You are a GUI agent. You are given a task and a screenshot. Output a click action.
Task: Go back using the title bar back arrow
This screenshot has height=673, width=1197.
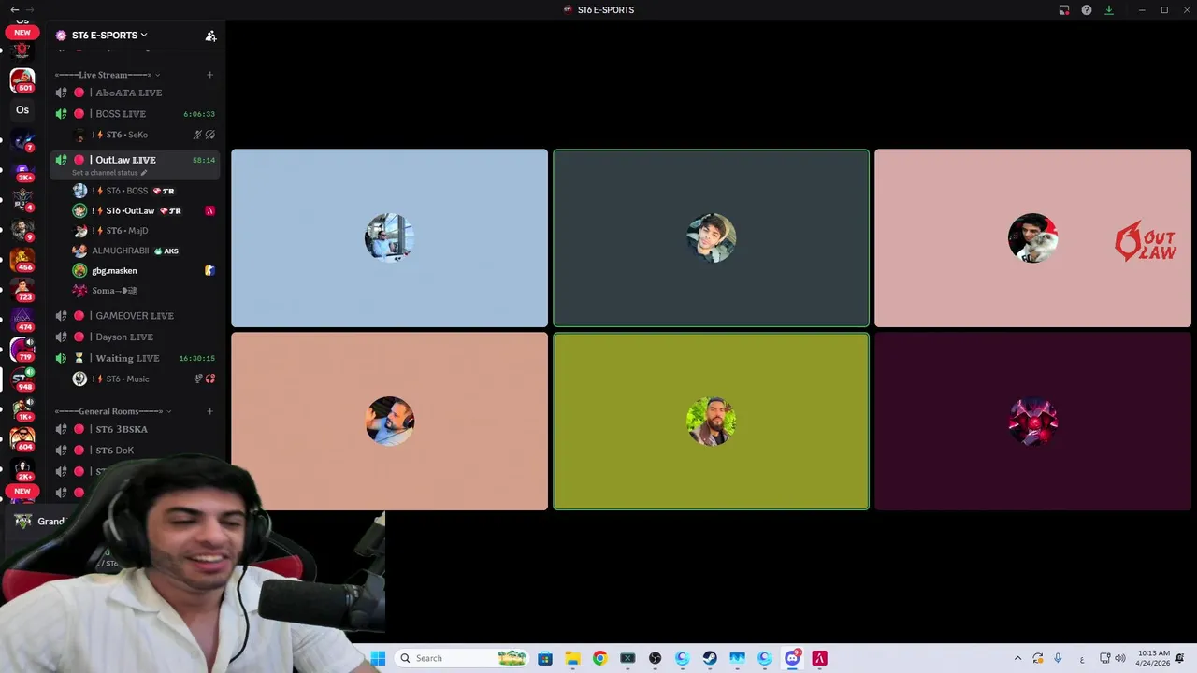point(14,10)
